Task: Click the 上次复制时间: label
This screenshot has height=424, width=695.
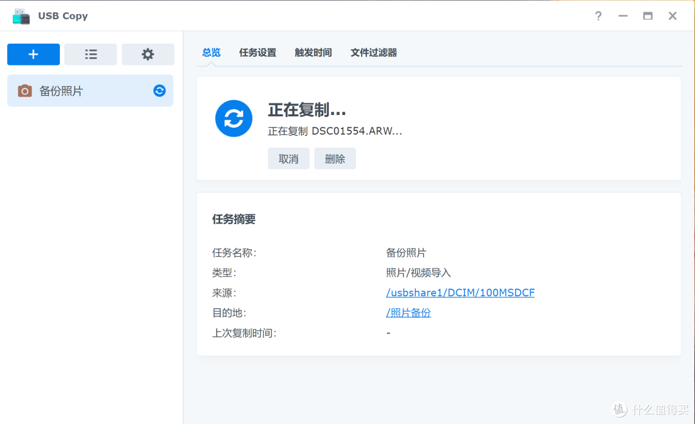Action: coord(244,333)
